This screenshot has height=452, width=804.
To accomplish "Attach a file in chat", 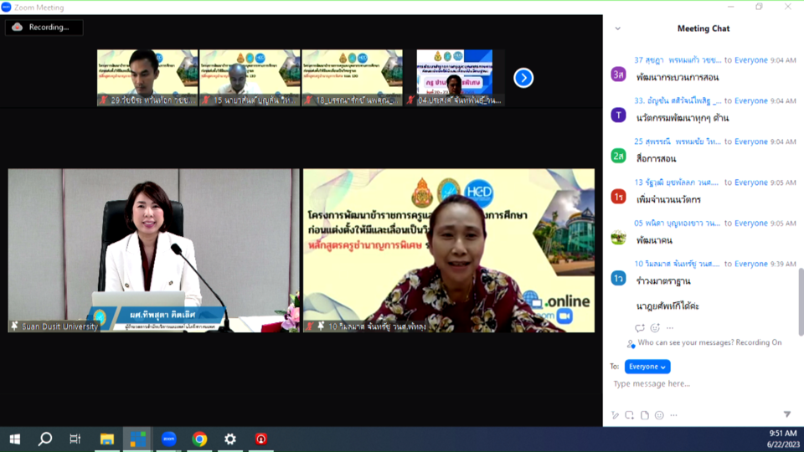I will pyautogui.click(x=645, y=415).
